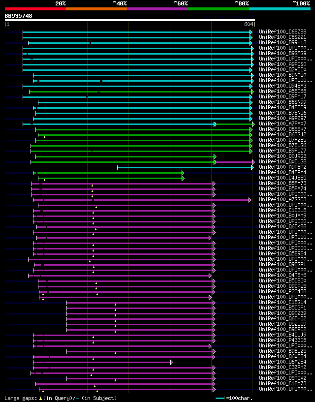Open hit UniRef100_B6TGJ2
The width and height of the screenshot is (315, 402).
pos(283,135)
